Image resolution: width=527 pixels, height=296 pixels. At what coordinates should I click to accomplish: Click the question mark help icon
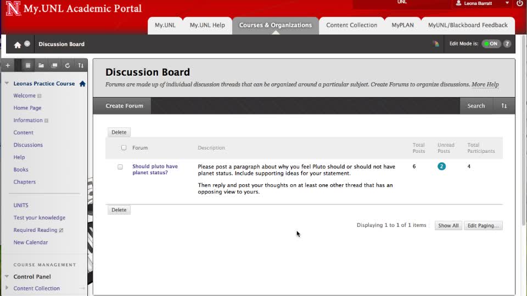pos(507,44)
